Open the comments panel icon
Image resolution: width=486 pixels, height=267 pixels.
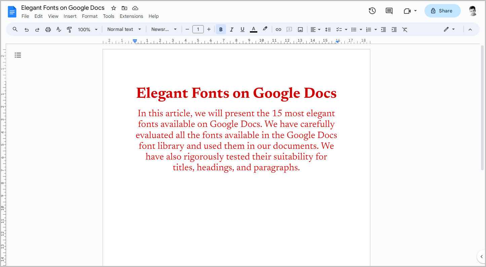pos(389,11)
